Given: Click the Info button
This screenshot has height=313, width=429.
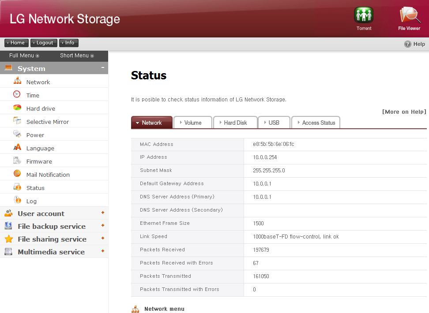Looking at the screenshot, I should click(69, 43).
